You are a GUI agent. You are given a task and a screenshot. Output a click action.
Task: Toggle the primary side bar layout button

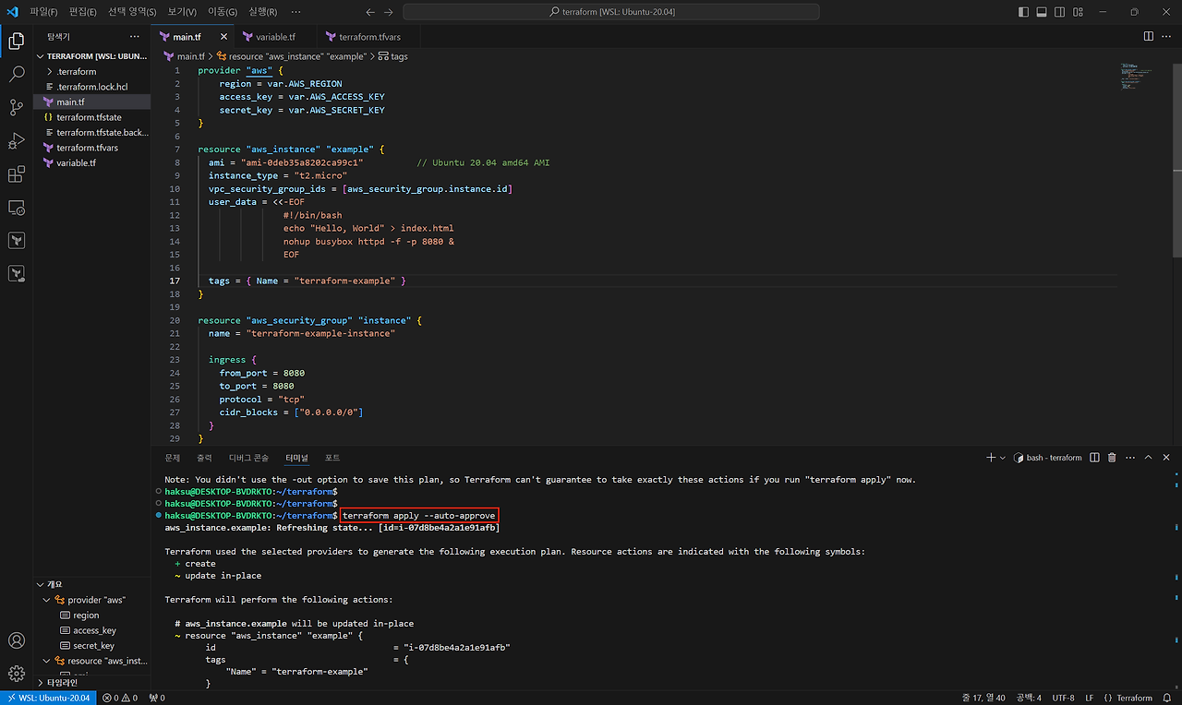pyautogui.click(x=1023, y=12)
